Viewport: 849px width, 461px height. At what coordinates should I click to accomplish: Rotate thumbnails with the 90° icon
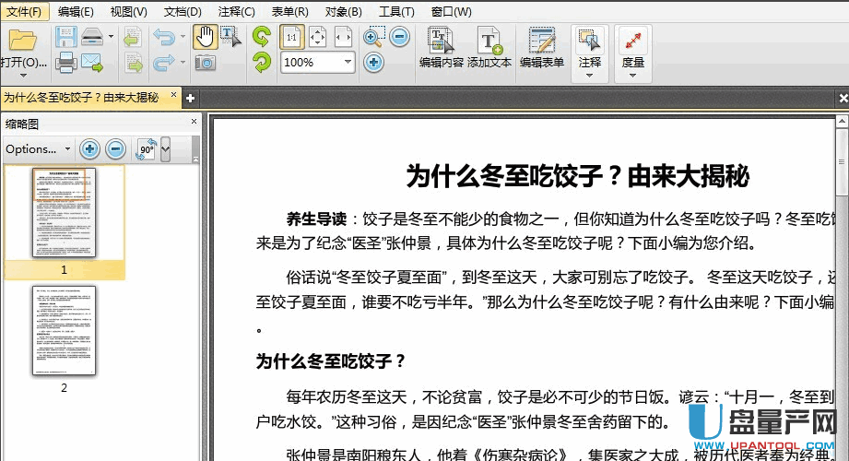pos(146,148)
